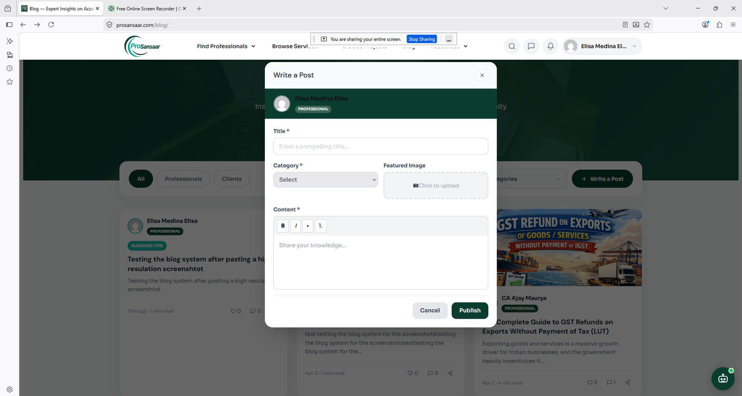Viewport: 742px width, 396px height.
Task: Open the browser extensions icon
Action: click(x=719, y=25)
